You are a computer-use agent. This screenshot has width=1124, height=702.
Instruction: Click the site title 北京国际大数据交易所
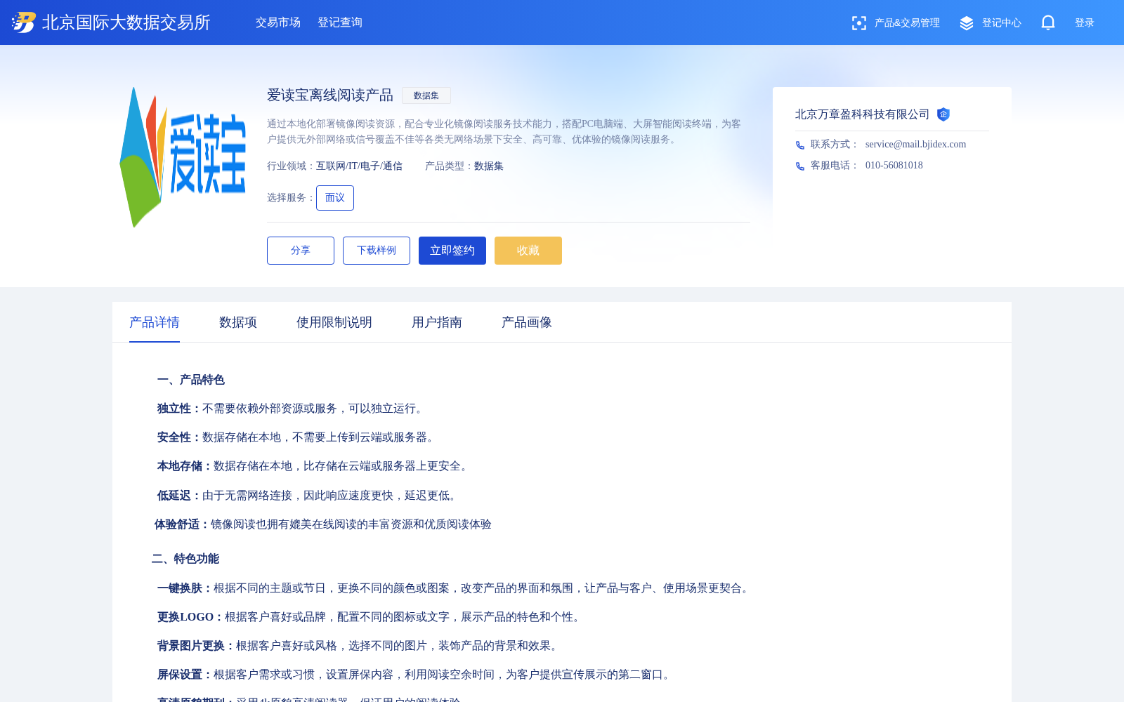point(126,22)
